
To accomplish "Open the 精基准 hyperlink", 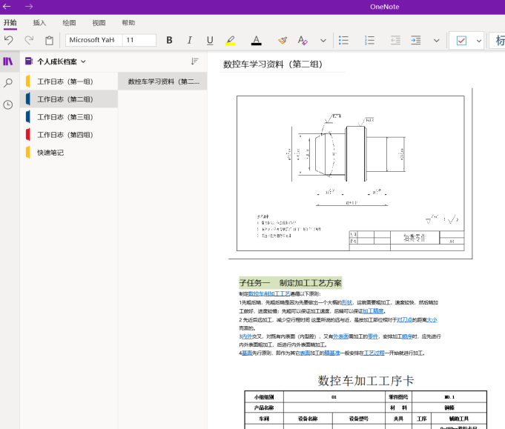I will pos(332,353).
